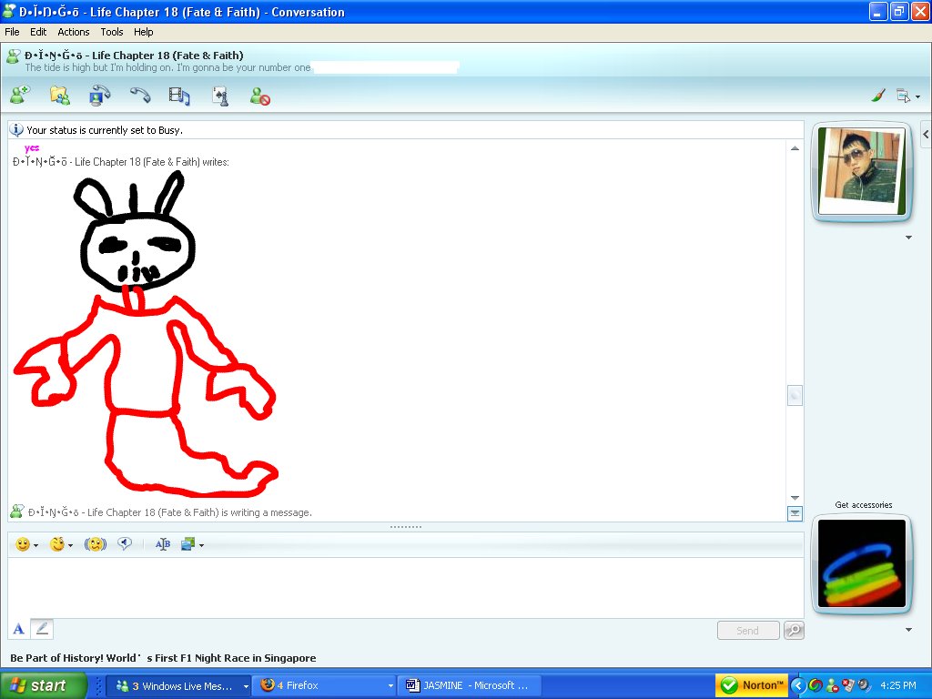The height and width of the screenshot is (699, 932).
Task: Click the paintbrush color scheme icon
Action: click(878, 95)
